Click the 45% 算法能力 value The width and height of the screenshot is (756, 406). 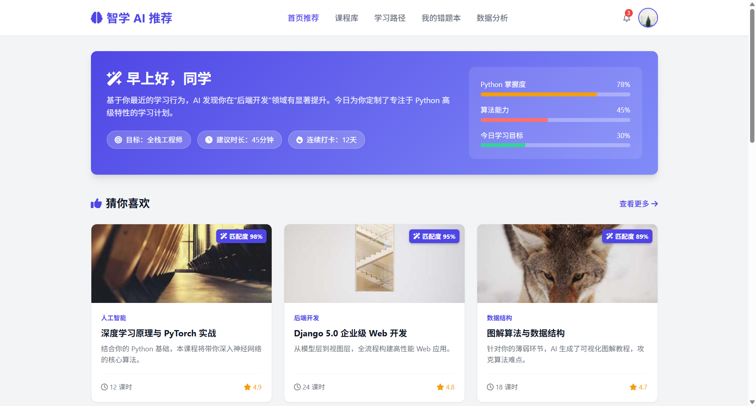pyautogui.click(x=623, y=110)
